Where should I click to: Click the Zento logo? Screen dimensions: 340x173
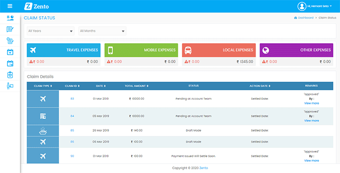[37, 6]
